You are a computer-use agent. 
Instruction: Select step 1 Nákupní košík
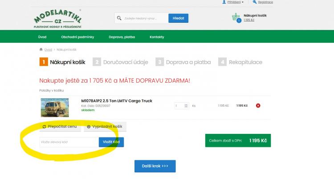click(62, 62)
